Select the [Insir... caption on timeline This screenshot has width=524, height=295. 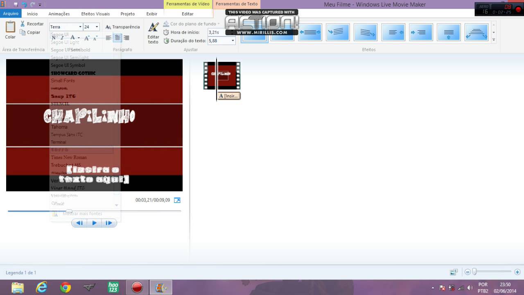tap(228, 96)
